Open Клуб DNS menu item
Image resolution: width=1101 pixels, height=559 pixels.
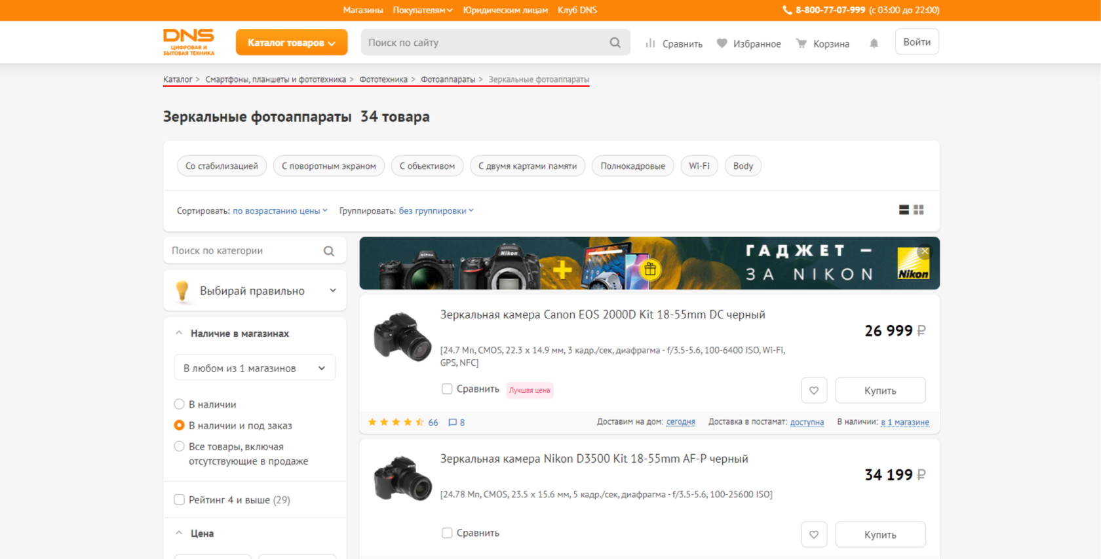(x=577, y=10)
